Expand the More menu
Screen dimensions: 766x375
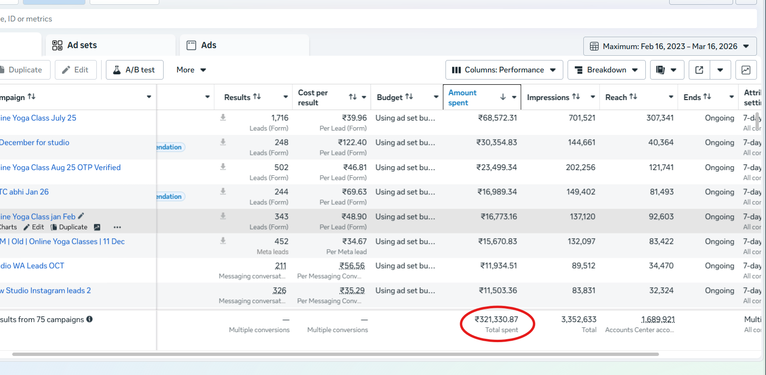191,70
